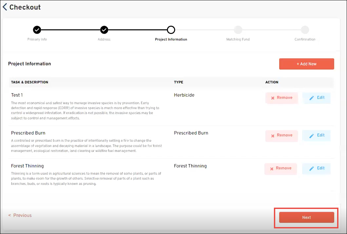Proceed with the Next button
Image resolution: width=347 pixels, height=234 pixels.
pos(307,218)
